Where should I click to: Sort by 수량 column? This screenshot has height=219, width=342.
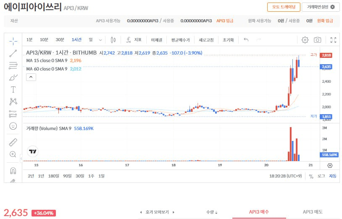pos(212,212)
